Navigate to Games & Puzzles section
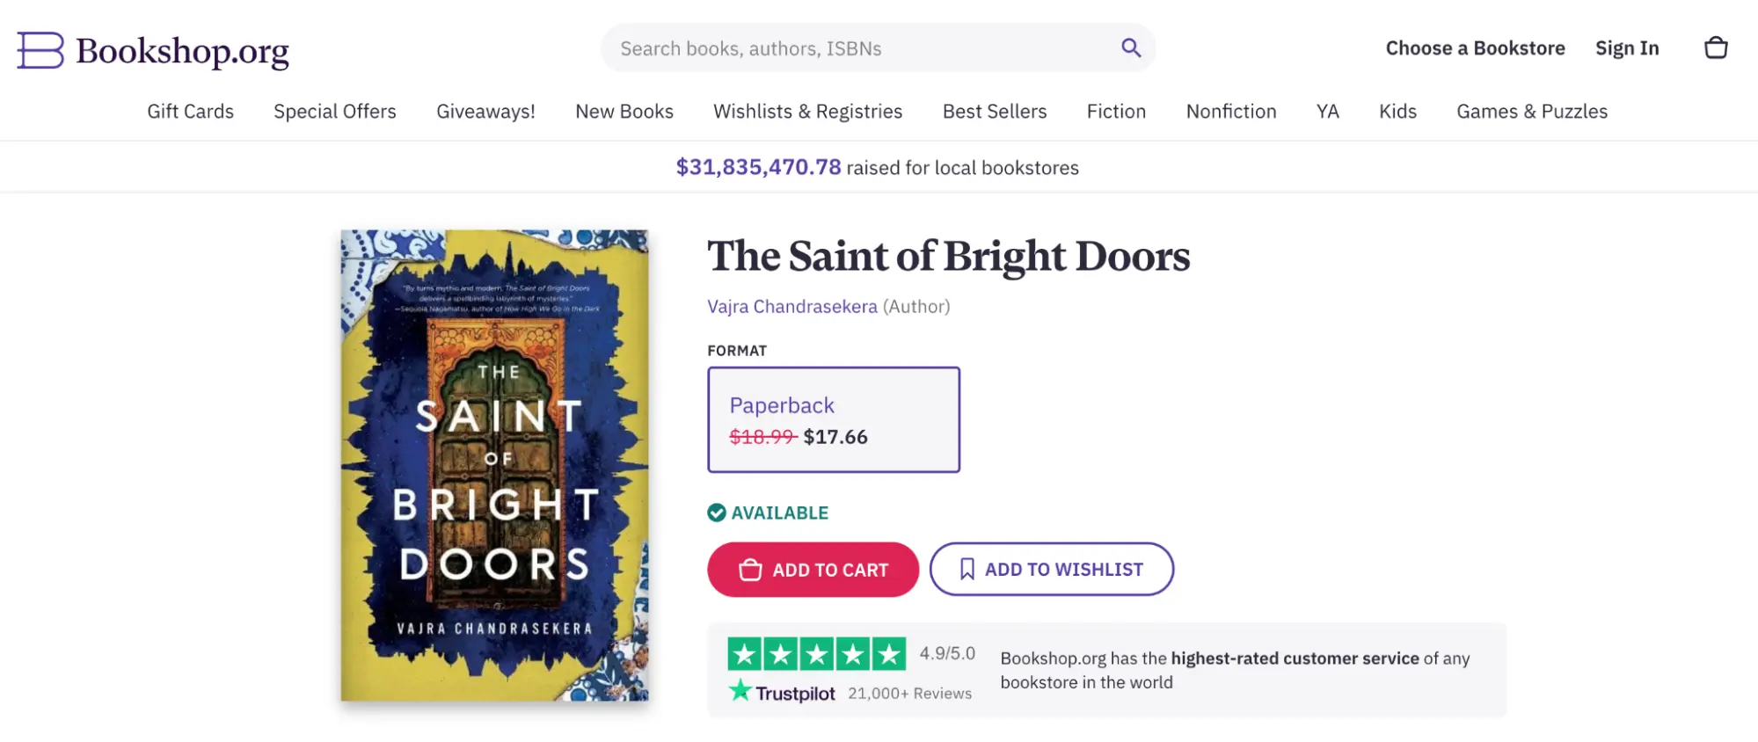The height and width of the screenshot is (742, 1758). pyautogui.click(x=1531, y=111)
